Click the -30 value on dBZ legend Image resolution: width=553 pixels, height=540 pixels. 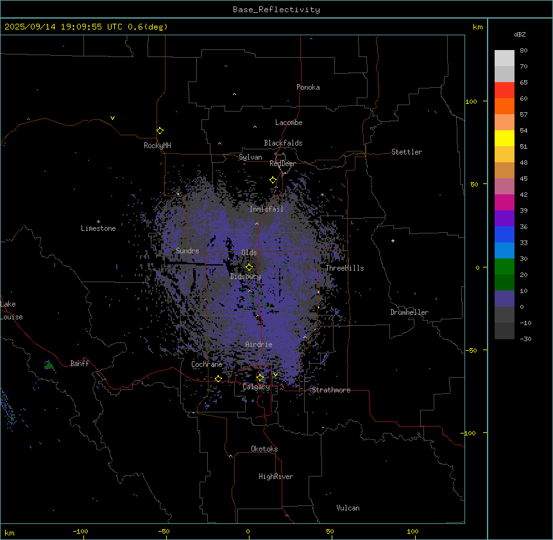[x=525, y=339]
